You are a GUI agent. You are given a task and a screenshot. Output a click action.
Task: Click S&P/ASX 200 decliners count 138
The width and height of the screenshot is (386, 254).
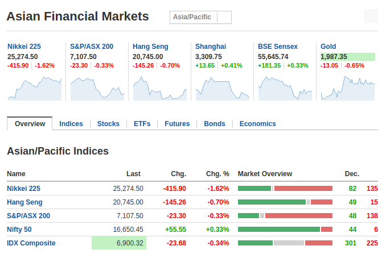[372, 216]
